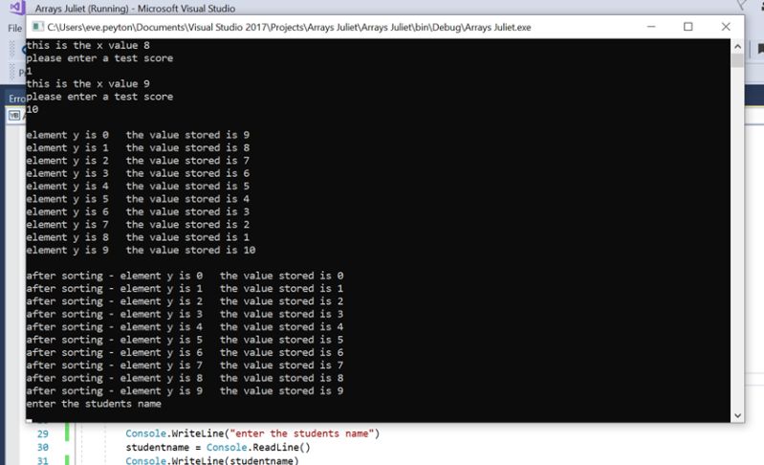
Task: Click 'studentname = Console.ReadLine()' code line
Action: point(218,448)
